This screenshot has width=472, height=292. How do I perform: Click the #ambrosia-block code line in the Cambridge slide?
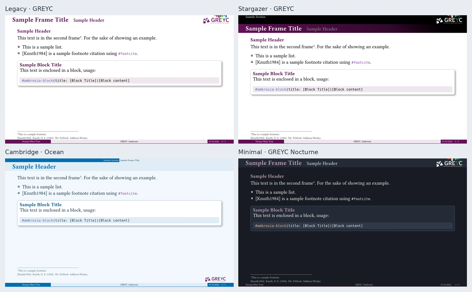(x=119, y=220)
